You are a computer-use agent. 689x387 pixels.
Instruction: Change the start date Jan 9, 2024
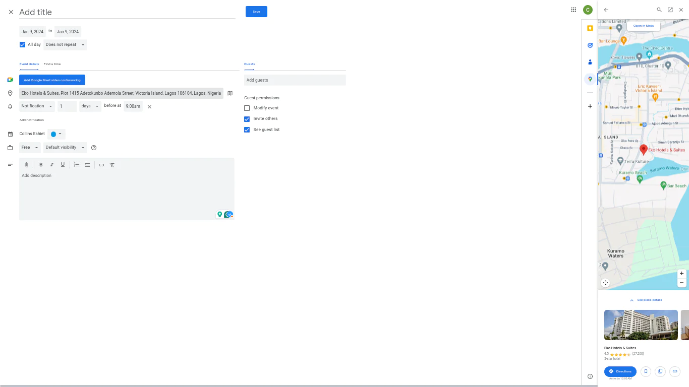pos(32,32)
